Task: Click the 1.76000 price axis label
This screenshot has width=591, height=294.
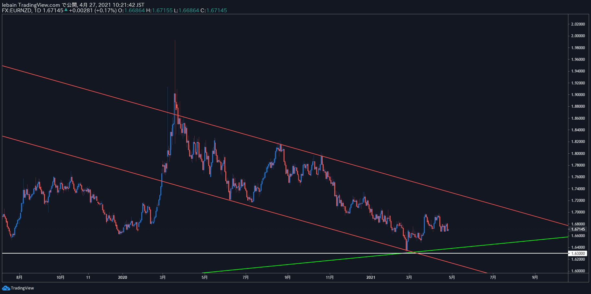Action: (578, 177)
